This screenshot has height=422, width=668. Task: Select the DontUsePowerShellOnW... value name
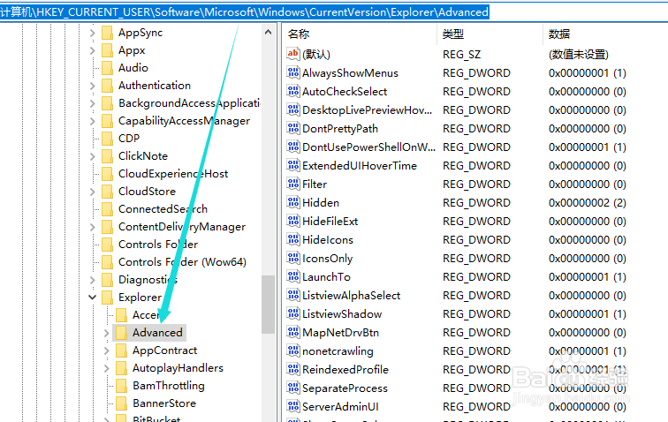pyautogui.click(x=369, y=147)
